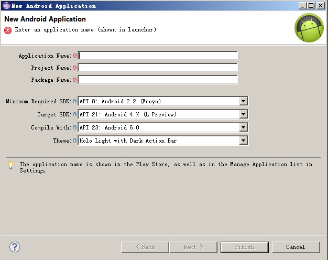Click the lightbulb tip icon

pos(10,165)
